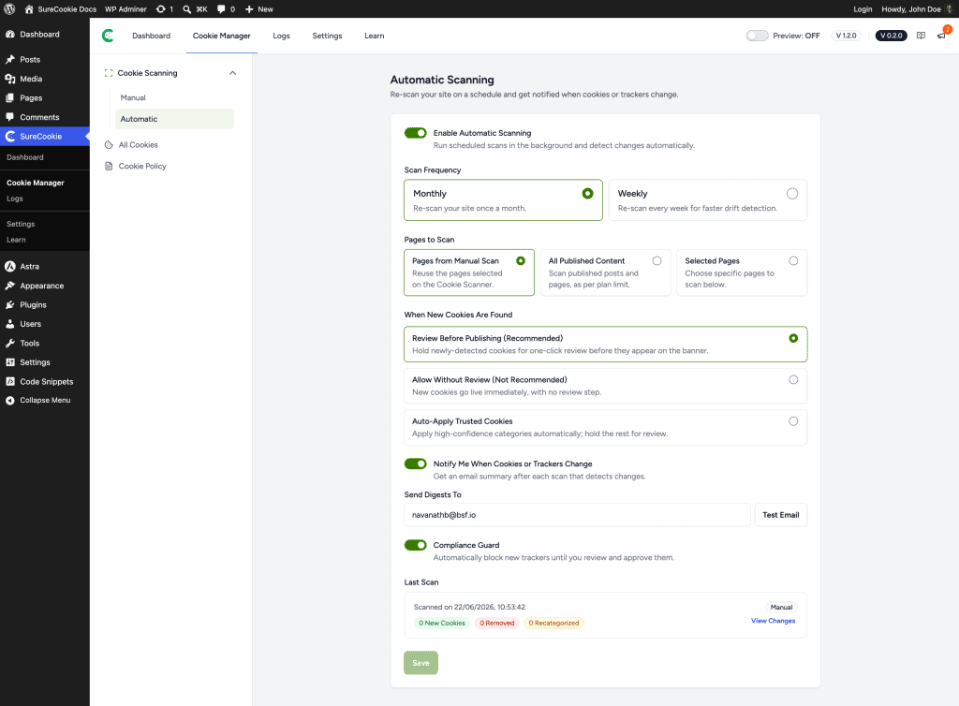The height and width of the screenshot is (706, 959).
Task: Click the SureCookie logo icon
Action: pos(108,36)
